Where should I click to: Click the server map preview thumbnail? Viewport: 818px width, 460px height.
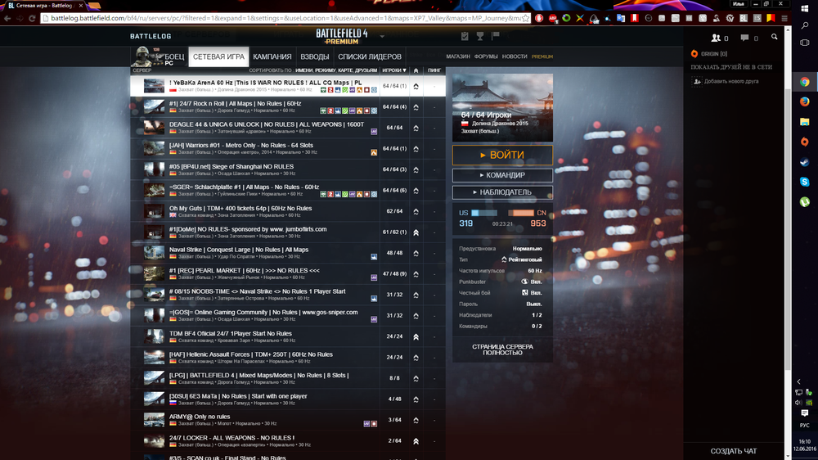[502, 107]
